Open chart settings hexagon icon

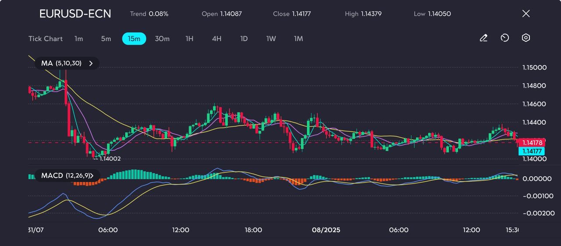(x=526, y=38)
